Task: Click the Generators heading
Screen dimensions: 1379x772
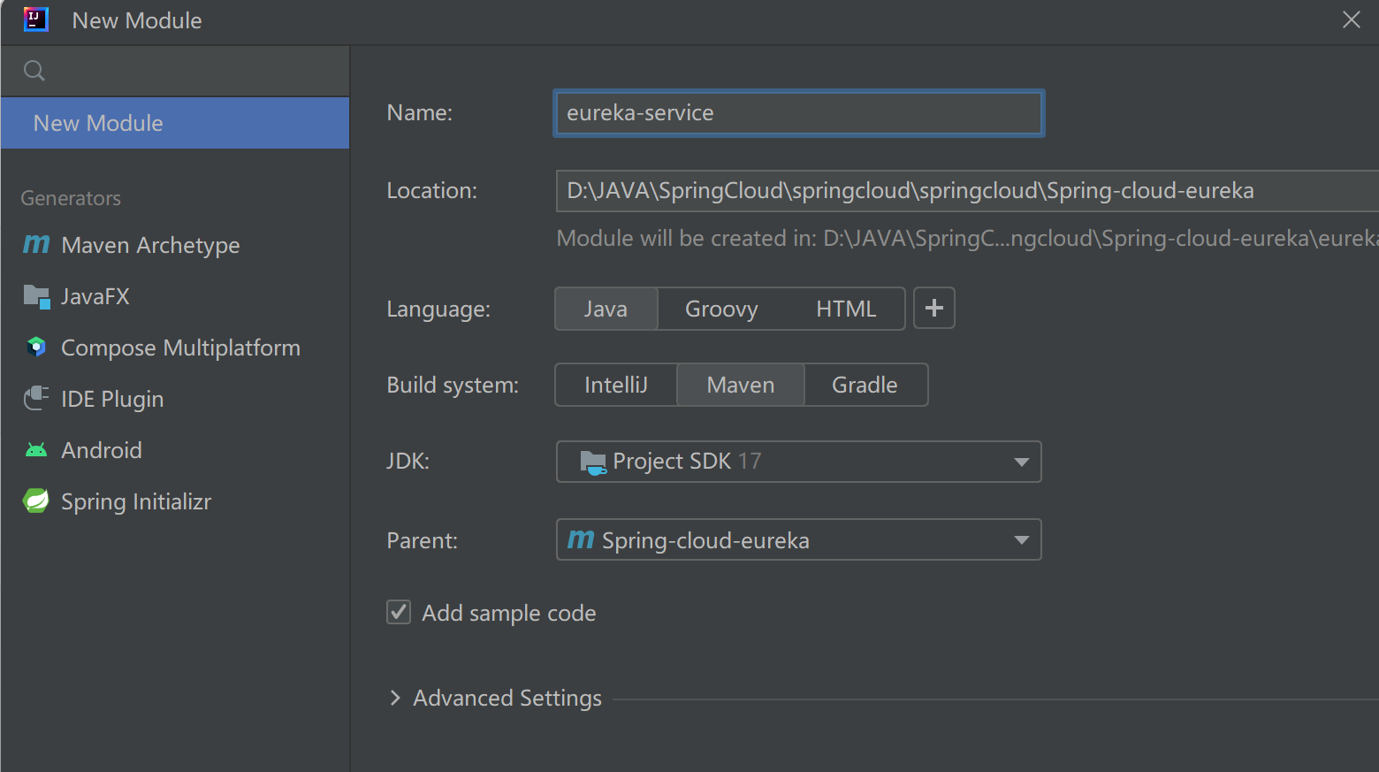Action: coord(71,198)
